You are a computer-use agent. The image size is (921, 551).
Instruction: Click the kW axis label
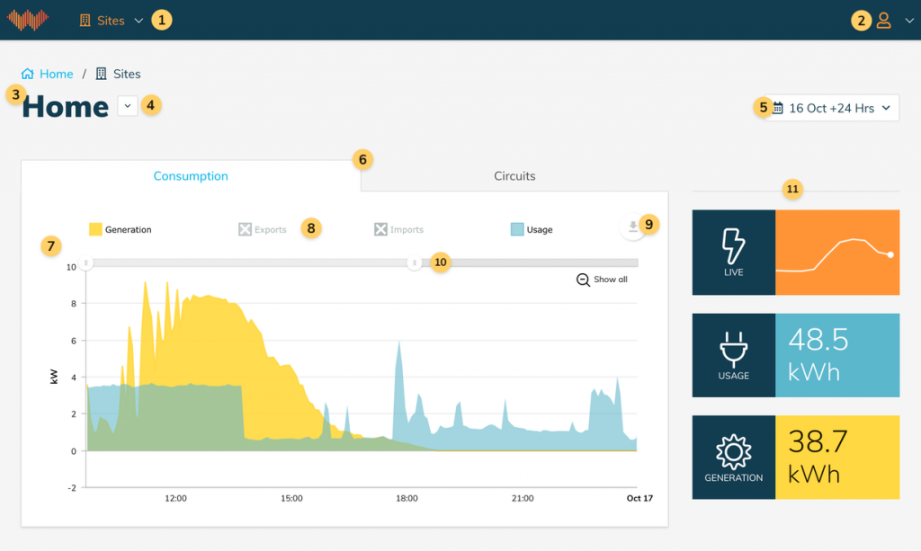coord(54,376)
